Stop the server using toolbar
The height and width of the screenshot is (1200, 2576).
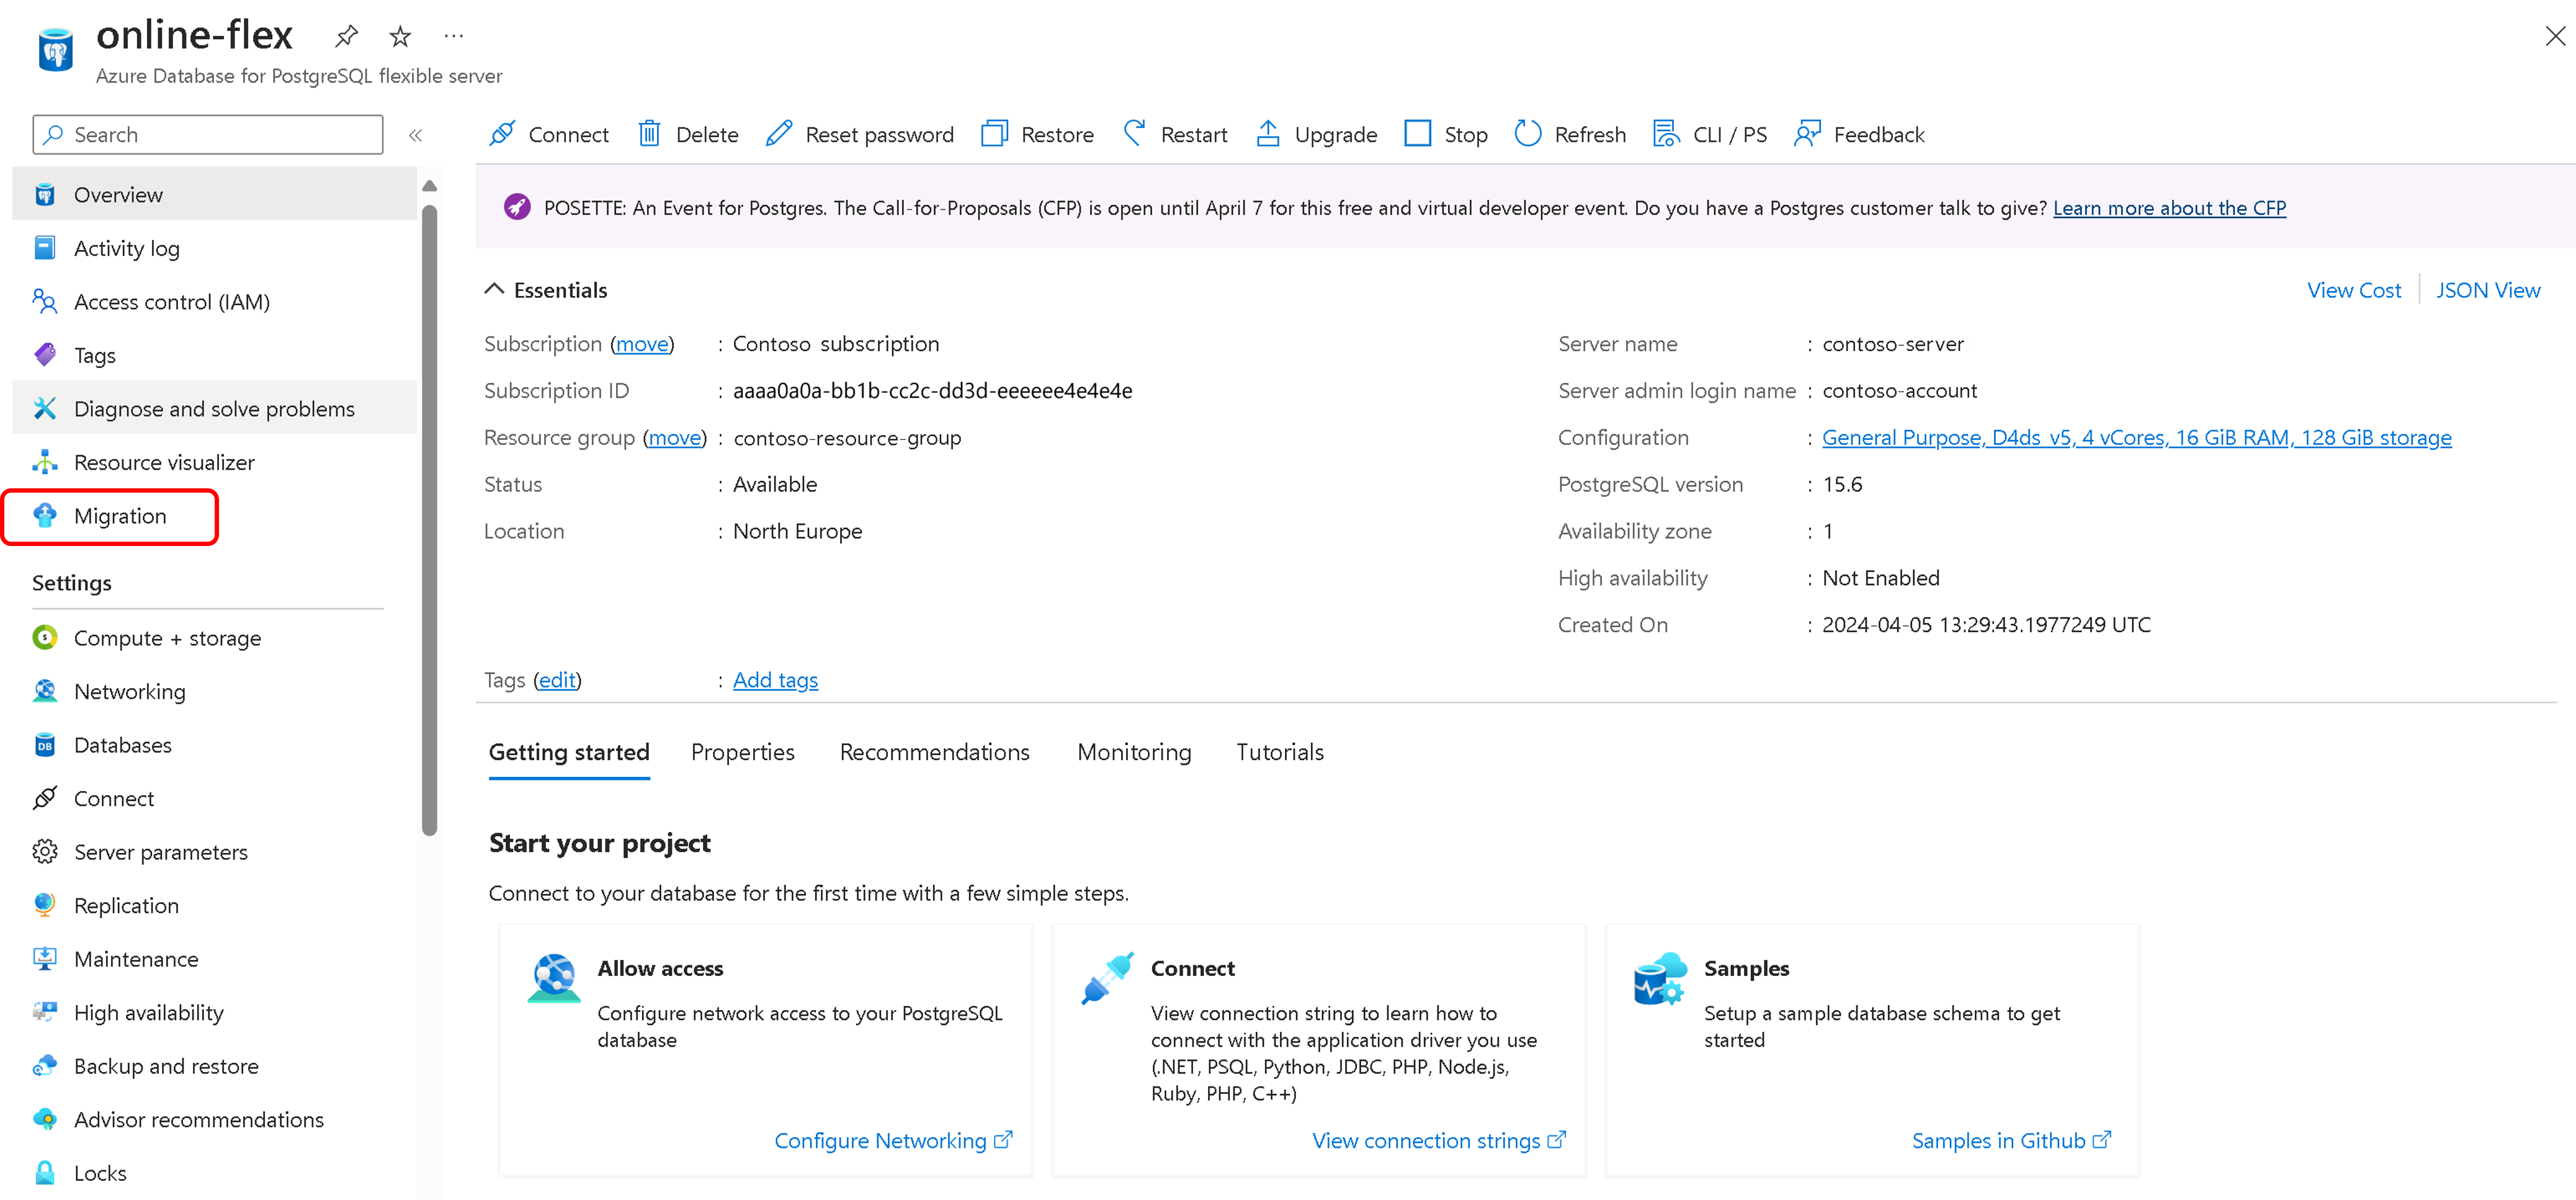pyautogui.click(x=1446, y=134)
